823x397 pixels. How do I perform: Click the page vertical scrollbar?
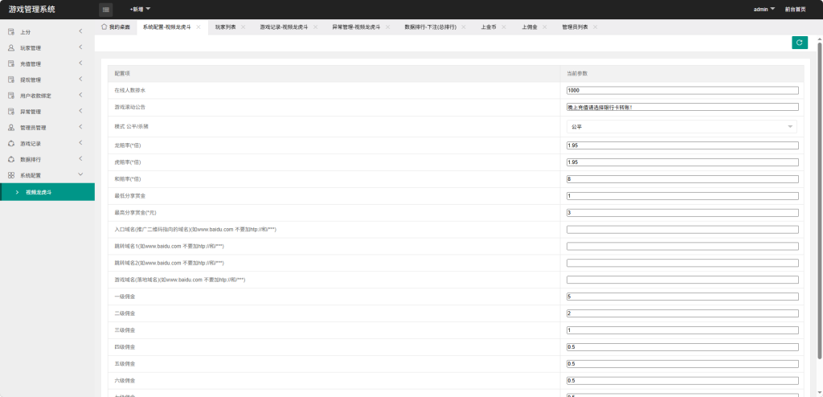pos(820,199)
